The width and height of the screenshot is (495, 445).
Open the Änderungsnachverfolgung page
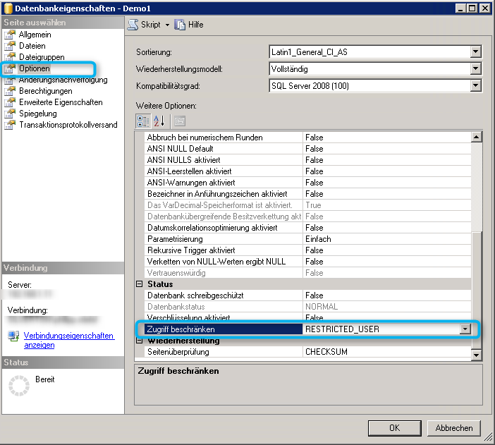63,80
